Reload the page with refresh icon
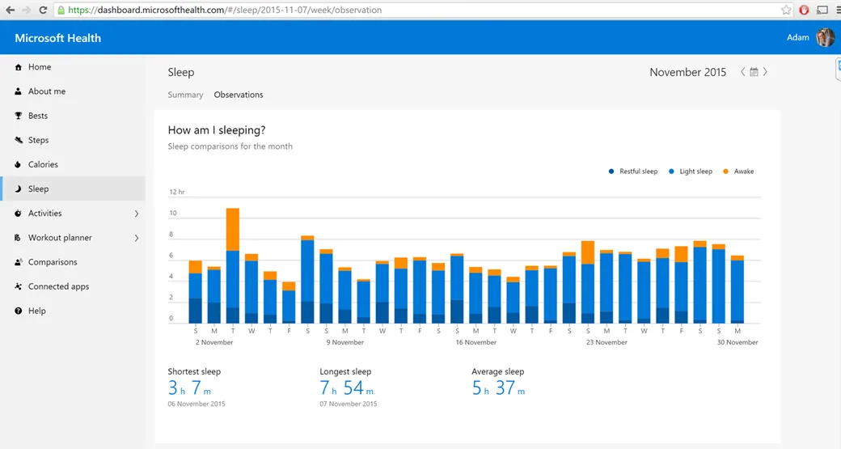The width and height of the screenshot is (841, 449). tap(43, 10)
